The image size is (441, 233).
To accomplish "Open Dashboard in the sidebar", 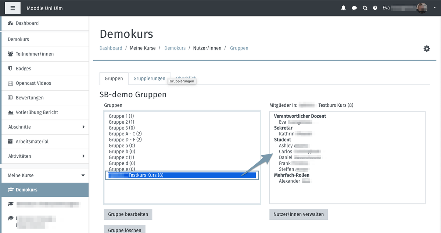I will point(27,23).
